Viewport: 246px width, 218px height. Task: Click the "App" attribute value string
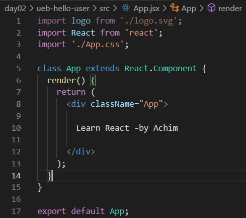(151, 104)
